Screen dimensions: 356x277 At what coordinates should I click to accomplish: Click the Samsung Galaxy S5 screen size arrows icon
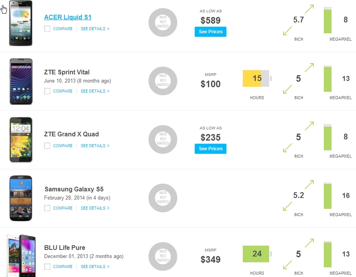[x=298, y=196]
